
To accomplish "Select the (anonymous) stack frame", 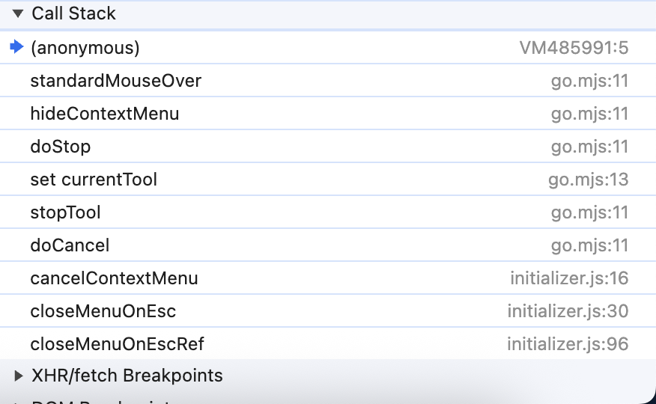I will click(x=85, y=48).
